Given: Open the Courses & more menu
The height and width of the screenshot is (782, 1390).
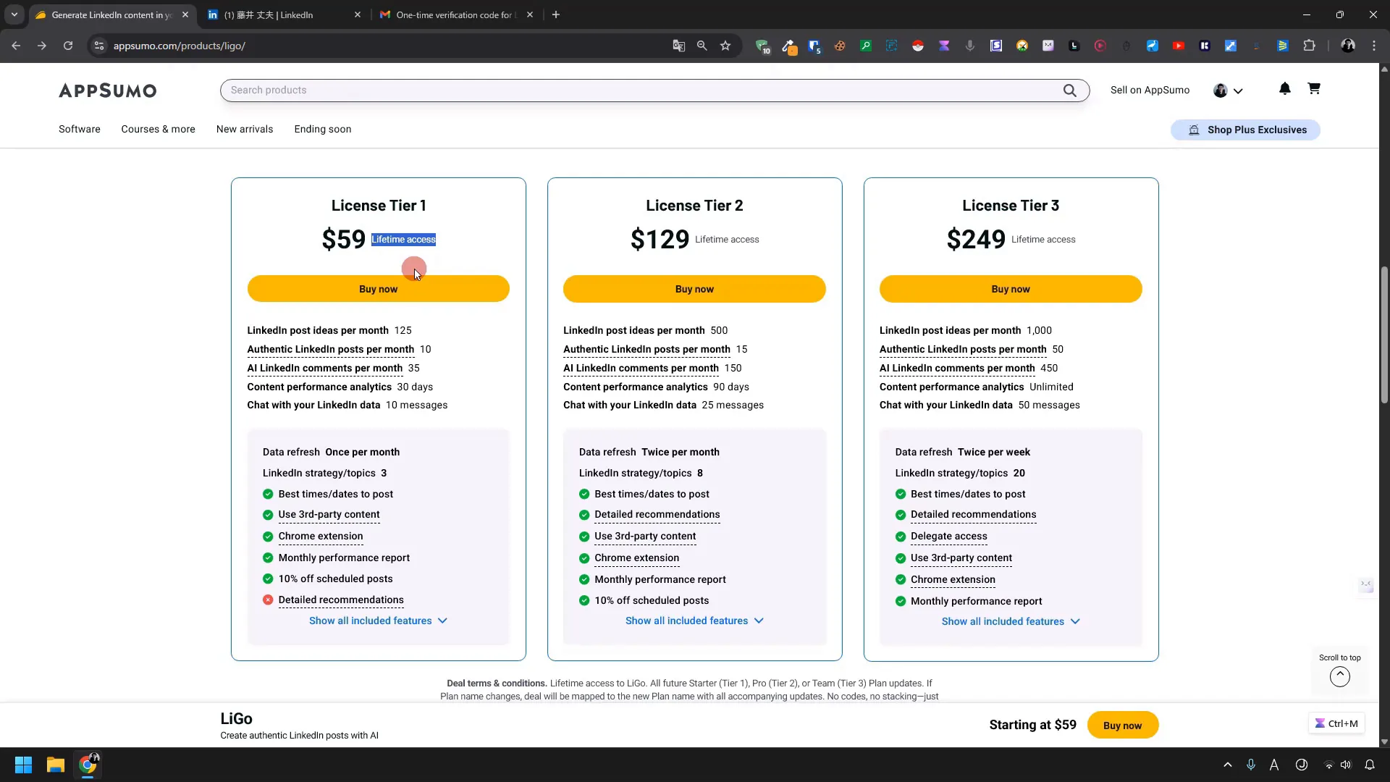Looking at the screenshot, I should [x=158, y=129].
